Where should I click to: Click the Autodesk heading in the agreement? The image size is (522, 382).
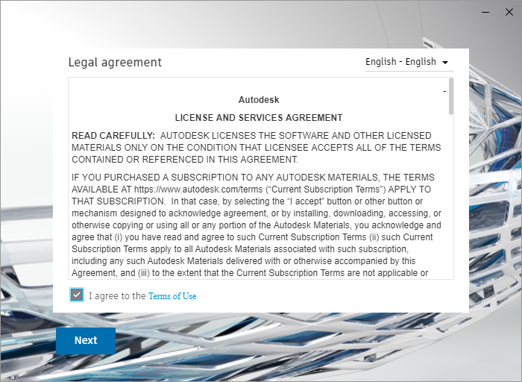259,100
